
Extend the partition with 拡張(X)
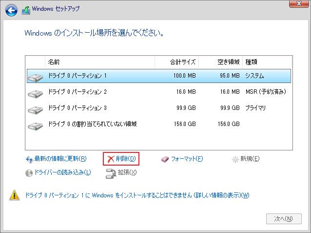pyautogui.click(x=127, y=172)
